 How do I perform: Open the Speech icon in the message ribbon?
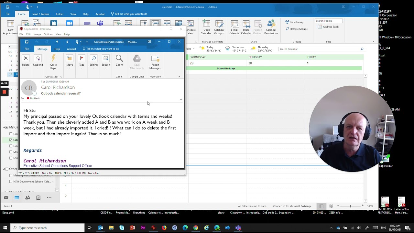click(x=106, y=59)
